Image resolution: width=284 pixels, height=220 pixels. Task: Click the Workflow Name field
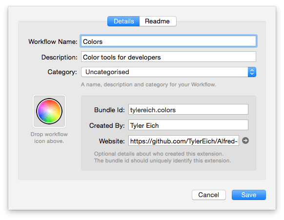point(168,41)
